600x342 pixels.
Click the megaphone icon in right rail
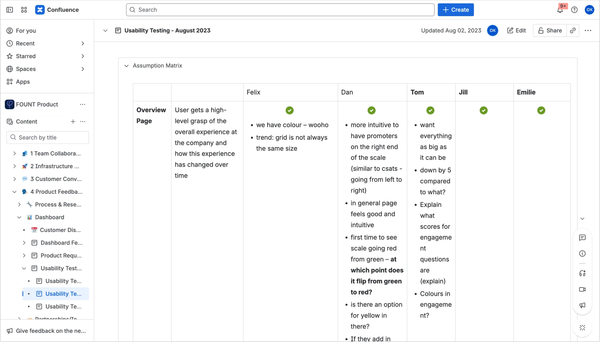click(582, 305)
